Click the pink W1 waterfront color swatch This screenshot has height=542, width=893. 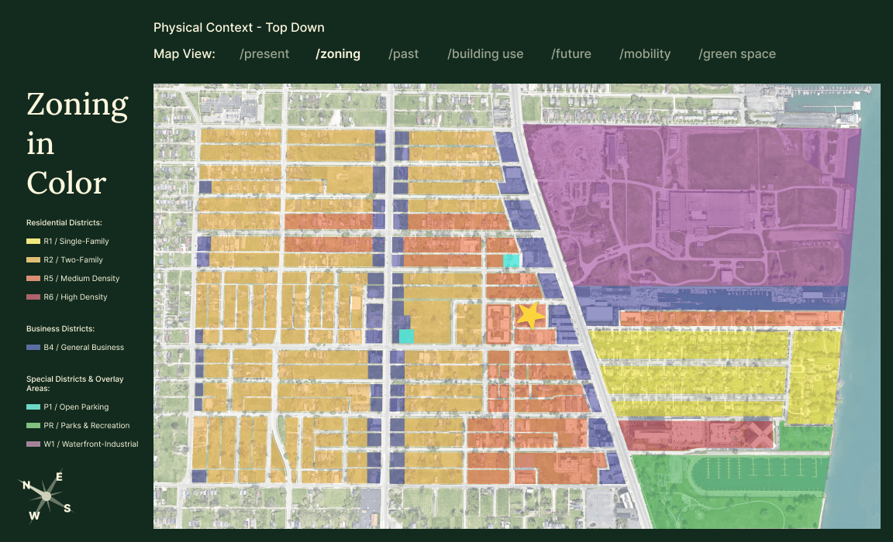coord(32,444)
